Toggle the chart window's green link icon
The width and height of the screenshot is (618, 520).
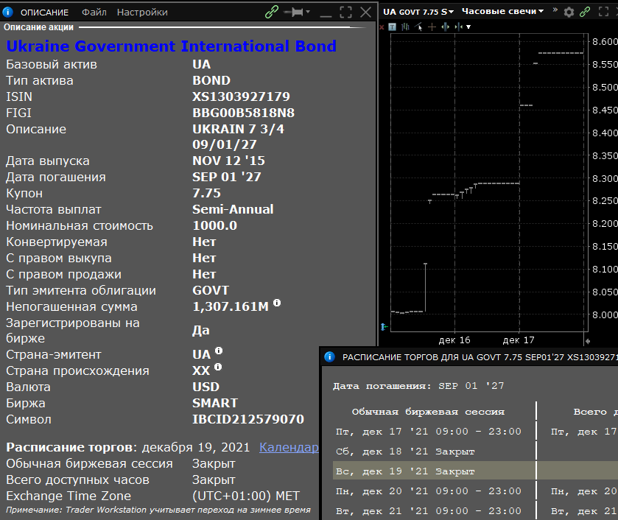tap(585, 12)
